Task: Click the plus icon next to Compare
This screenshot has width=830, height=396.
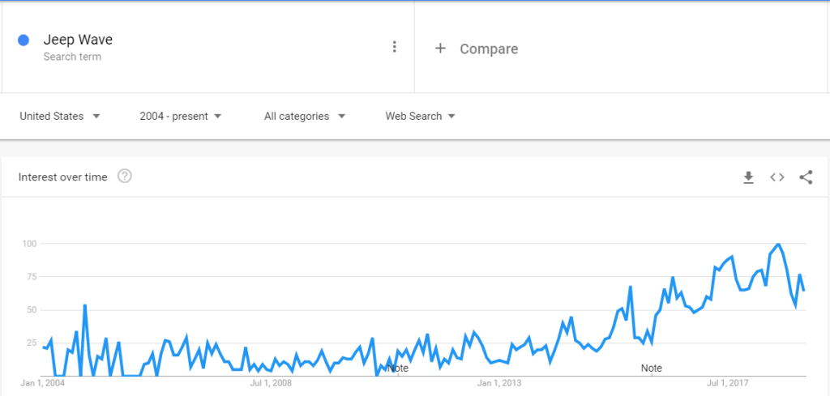Action: 440,49
